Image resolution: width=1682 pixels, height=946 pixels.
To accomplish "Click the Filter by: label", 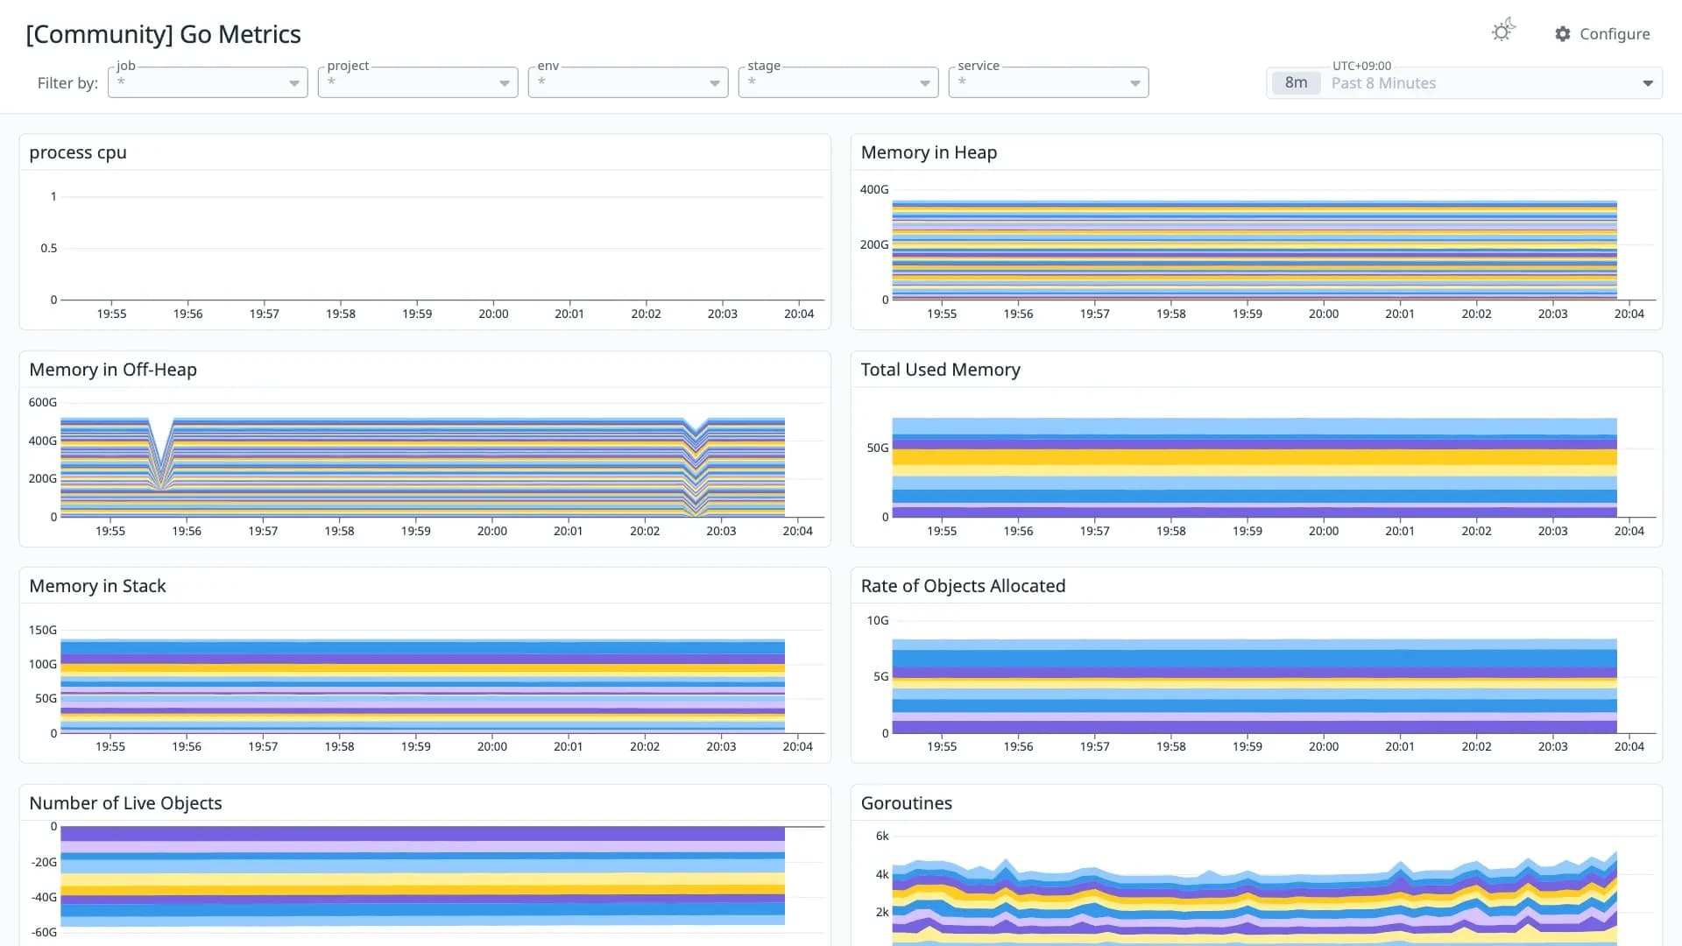I will click(x=67, y=83).
